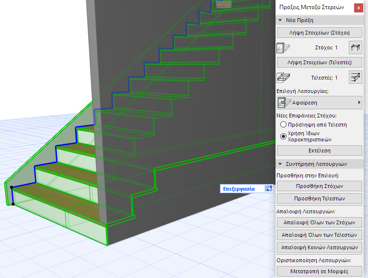The width and height of the screenshot is (368, 278).
Task: Click the select targets icon right of Στόχοι: 1
Action: (356, 47)
